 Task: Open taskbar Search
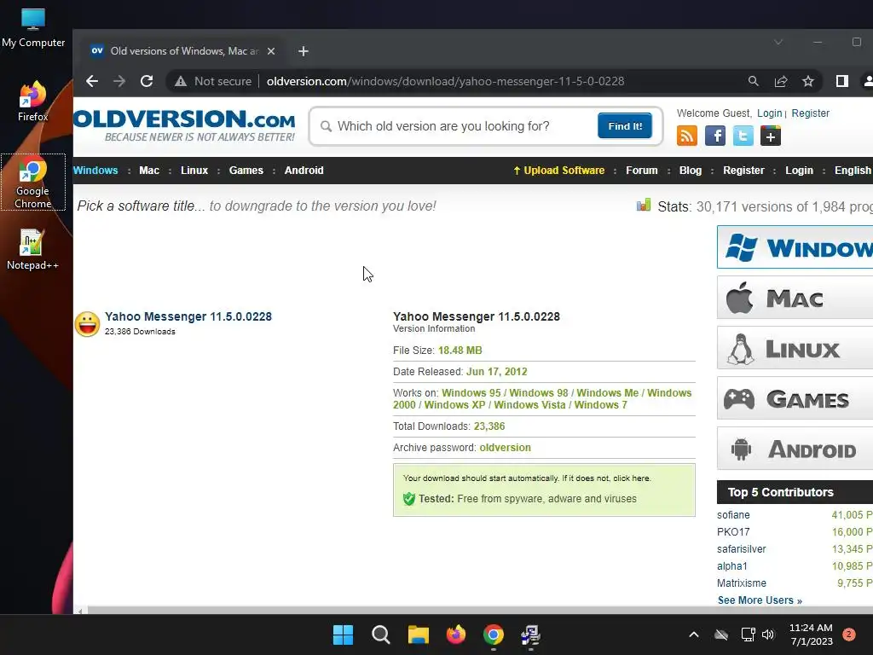click(x=381, y=635)
